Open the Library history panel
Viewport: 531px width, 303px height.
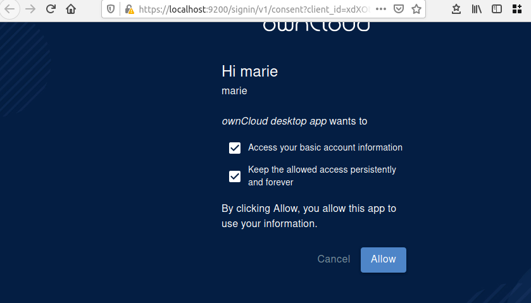coord(477,9)
